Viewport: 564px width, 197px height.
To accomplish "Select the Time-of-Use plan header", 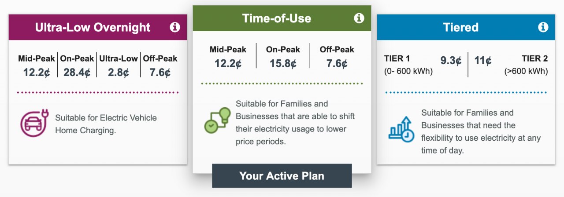I will pos(277,18).
